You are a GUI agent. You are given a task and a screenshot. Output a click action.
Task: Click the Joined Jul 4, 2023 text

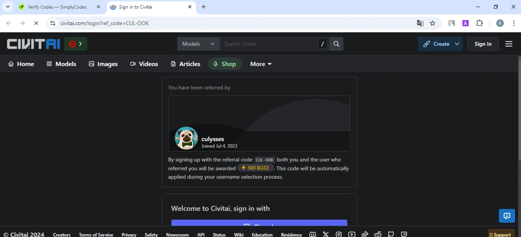click(219, 146)
